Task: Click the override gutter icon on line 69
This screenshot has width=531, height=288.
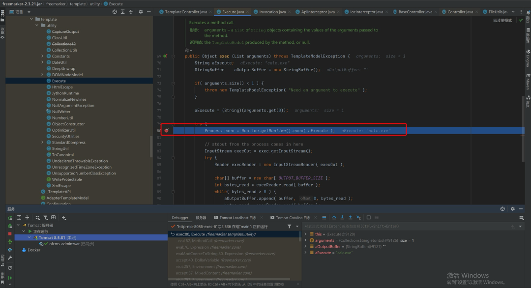Action: (165, 56)
